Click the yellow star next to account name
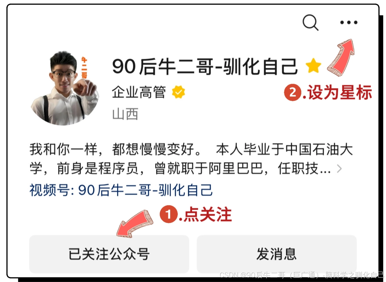Screen dimensions: 386x282 [x=313, y=66]
